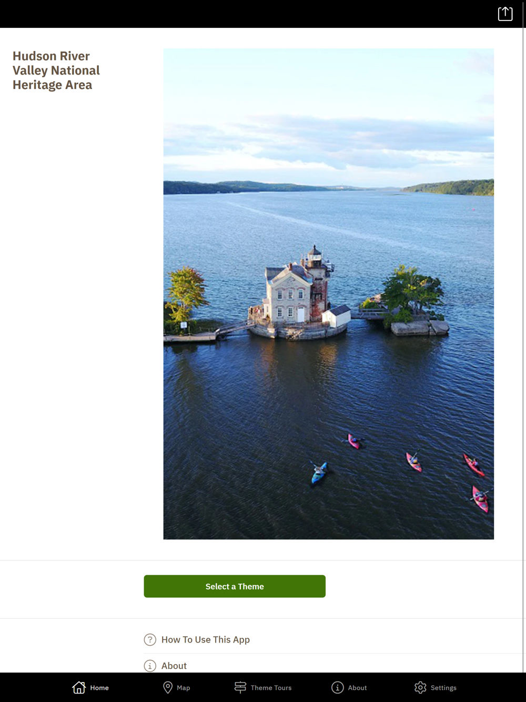Switch to the Map tab label
This screenshot has width=526, height=702.
[184, 688]
